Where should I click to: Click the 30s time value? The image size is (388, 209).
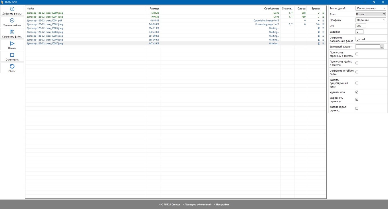coord(318,24)
